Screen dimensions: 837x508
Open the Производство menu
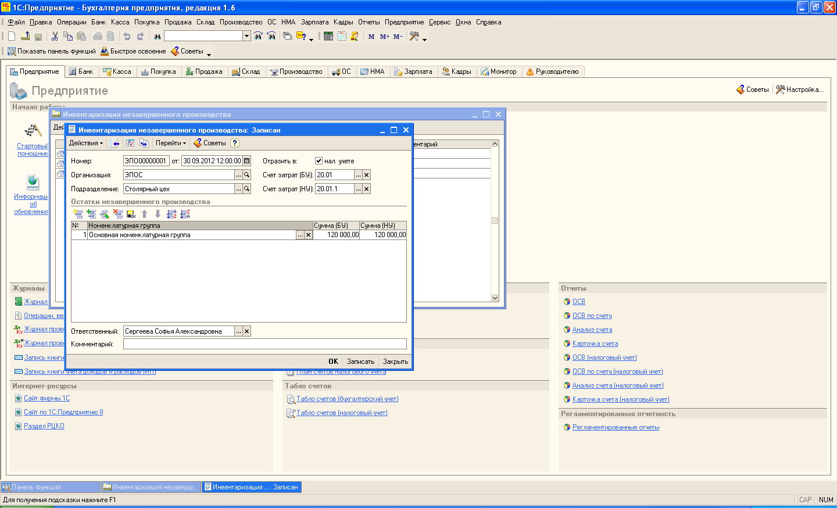(241, 22)
